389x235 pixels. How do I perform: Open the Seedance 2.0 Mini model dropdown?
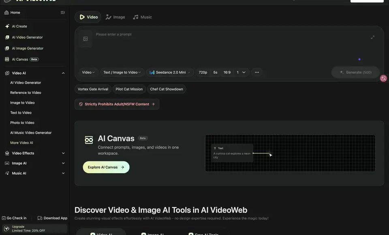point(170,72)
